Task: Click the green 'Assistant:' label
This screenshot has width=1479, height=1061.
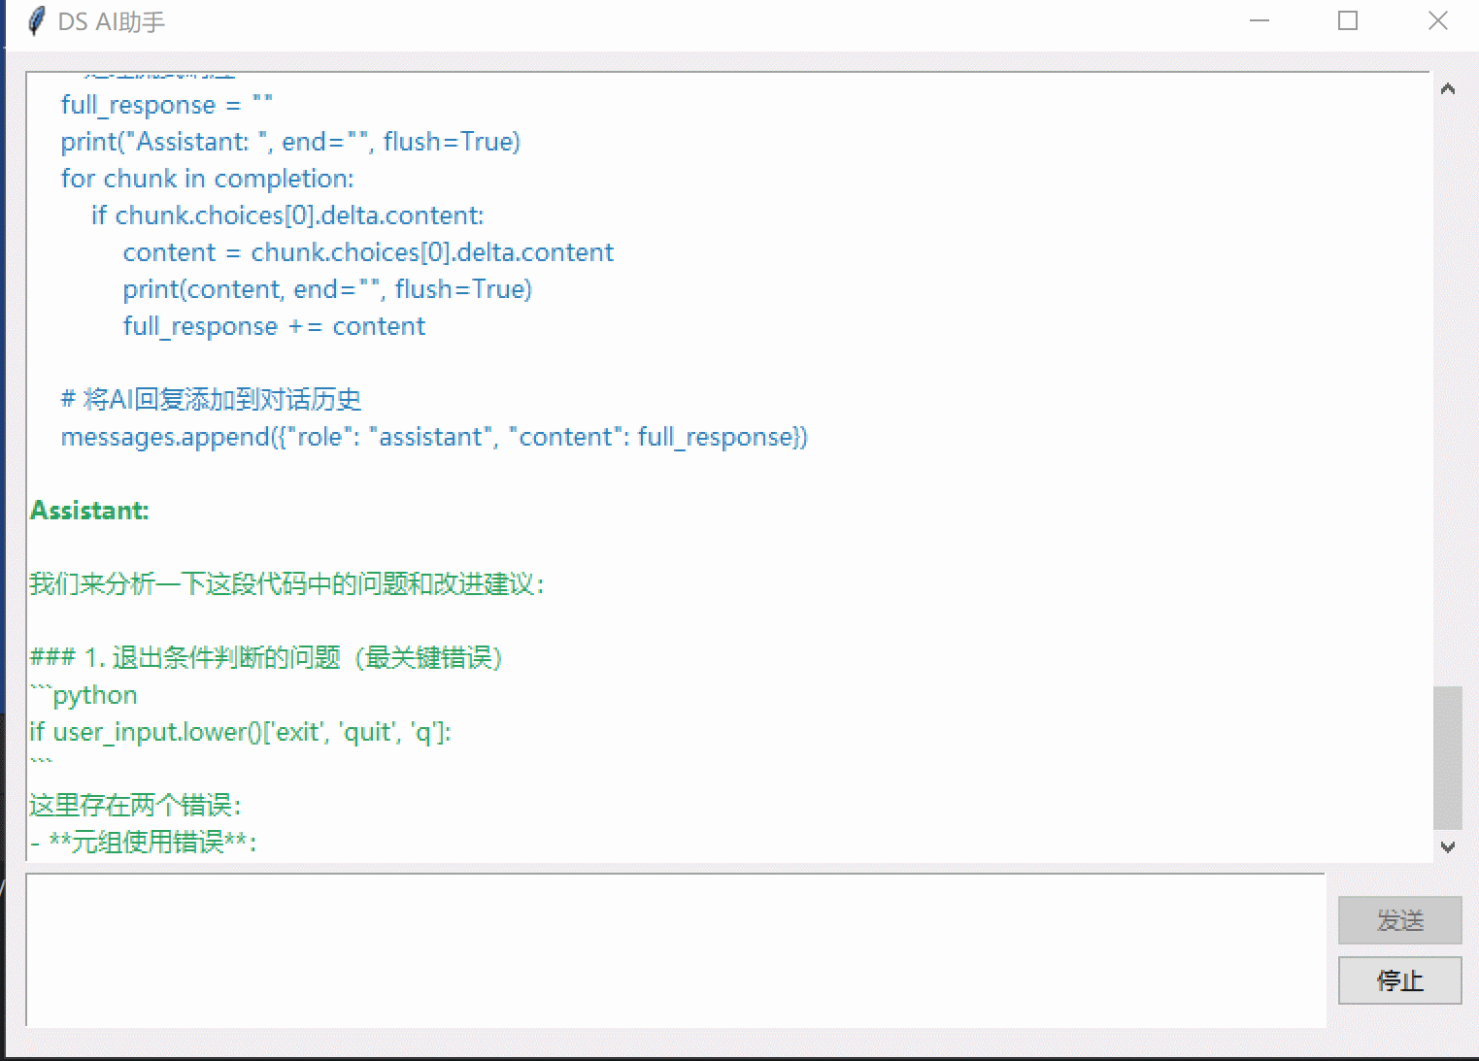Action: [x=89, y=511]
